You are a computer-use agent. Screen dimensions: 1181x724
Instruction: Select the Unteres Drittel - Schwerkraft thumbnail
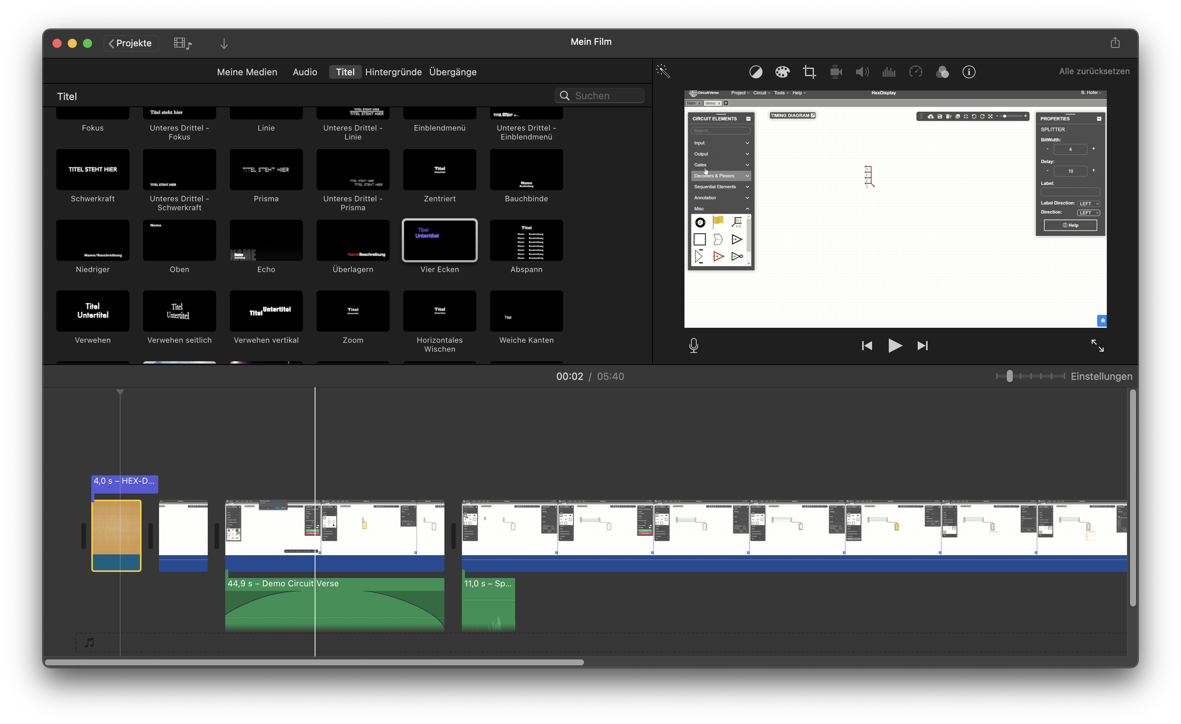pos(179,170)
